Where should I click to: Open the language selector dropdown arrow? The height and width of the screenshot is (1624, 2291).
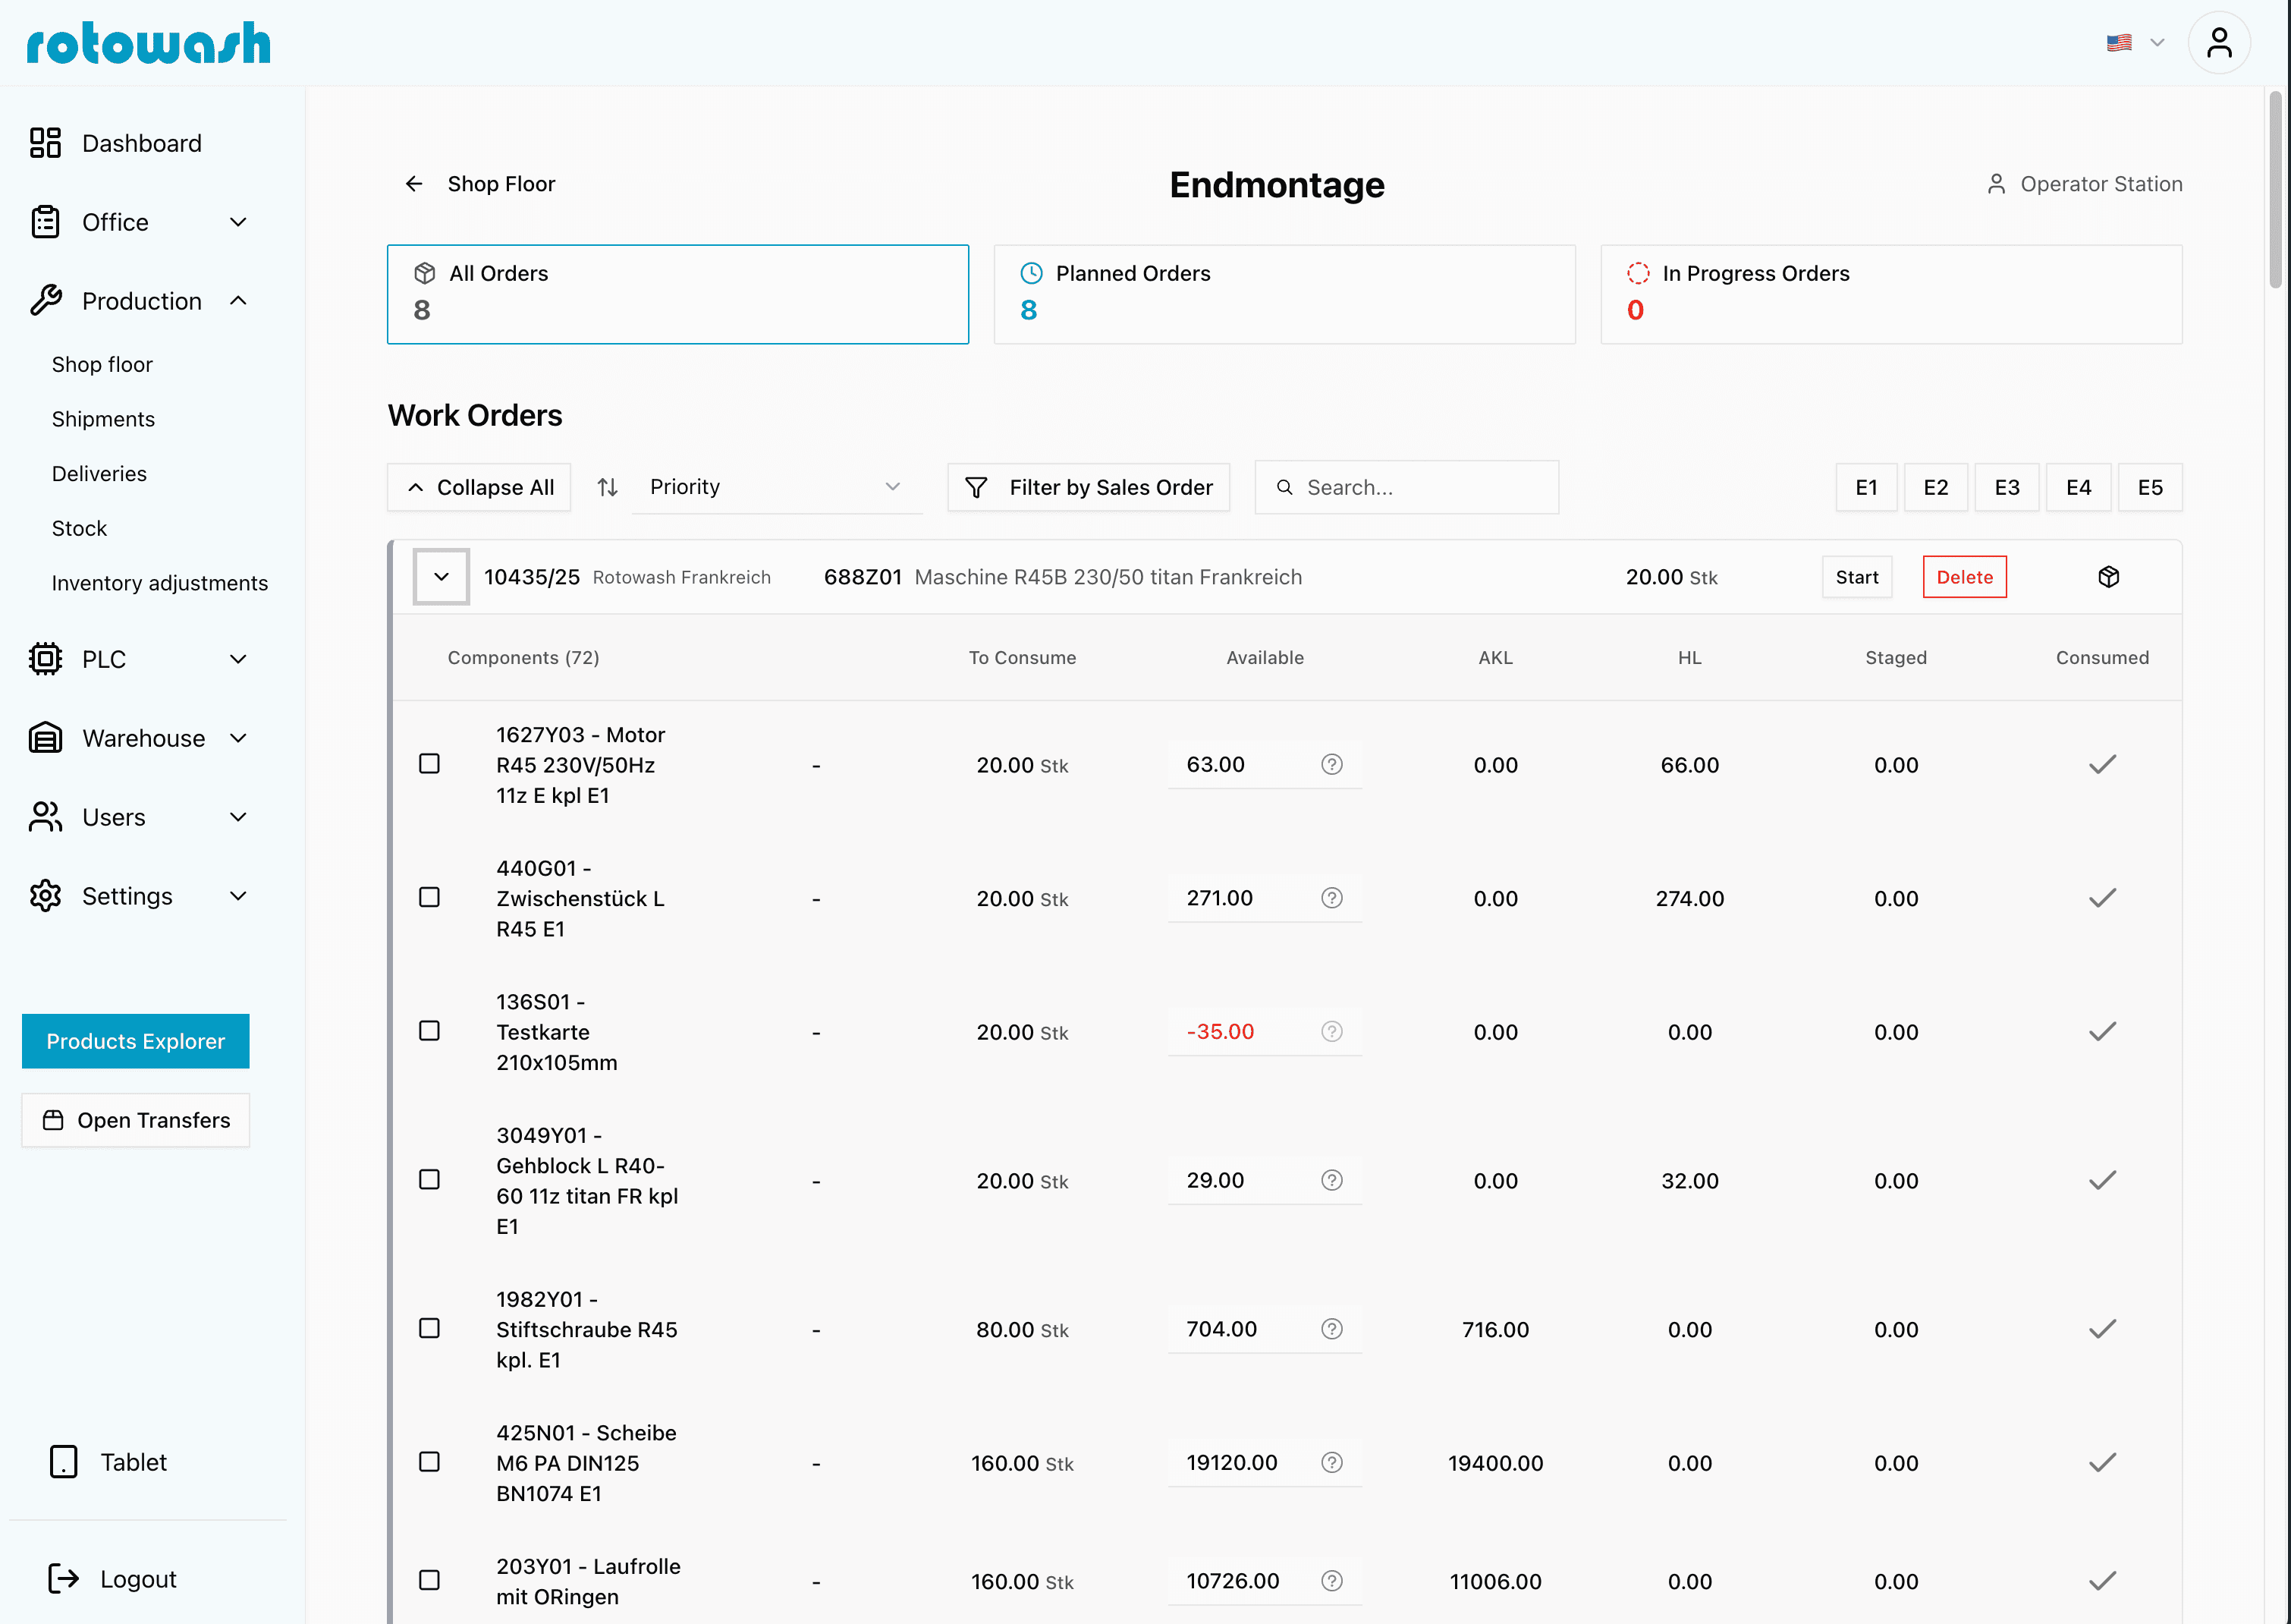2157,43
